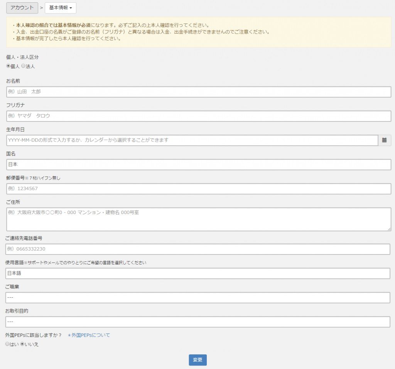Select the 法人 radio button
The width and height of the screenshot is (395, 369).
pos(23,66)
